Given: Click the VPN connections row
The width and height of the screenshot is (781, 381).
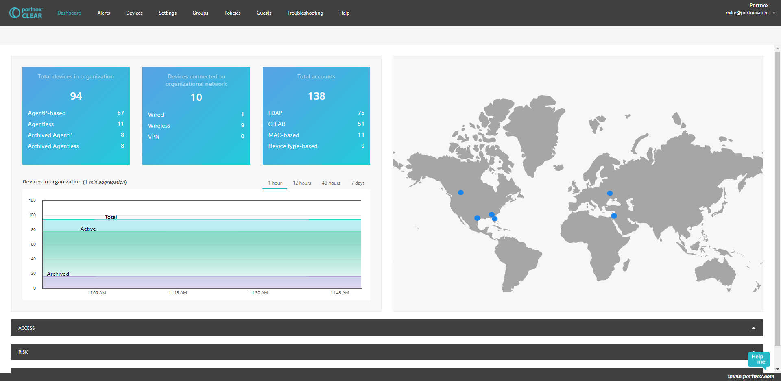Looking at the screenshot, I should tap(196, 137).
